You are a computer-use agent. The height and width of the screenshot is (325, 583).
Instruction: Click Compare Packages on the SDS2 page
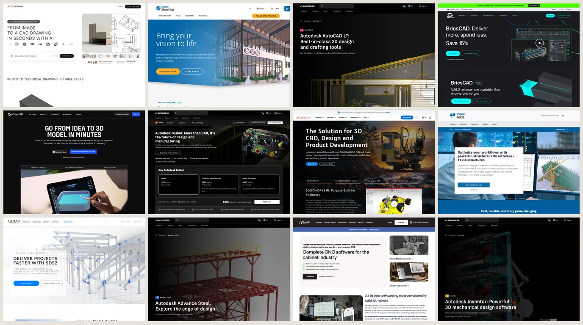tap(51, 283)
